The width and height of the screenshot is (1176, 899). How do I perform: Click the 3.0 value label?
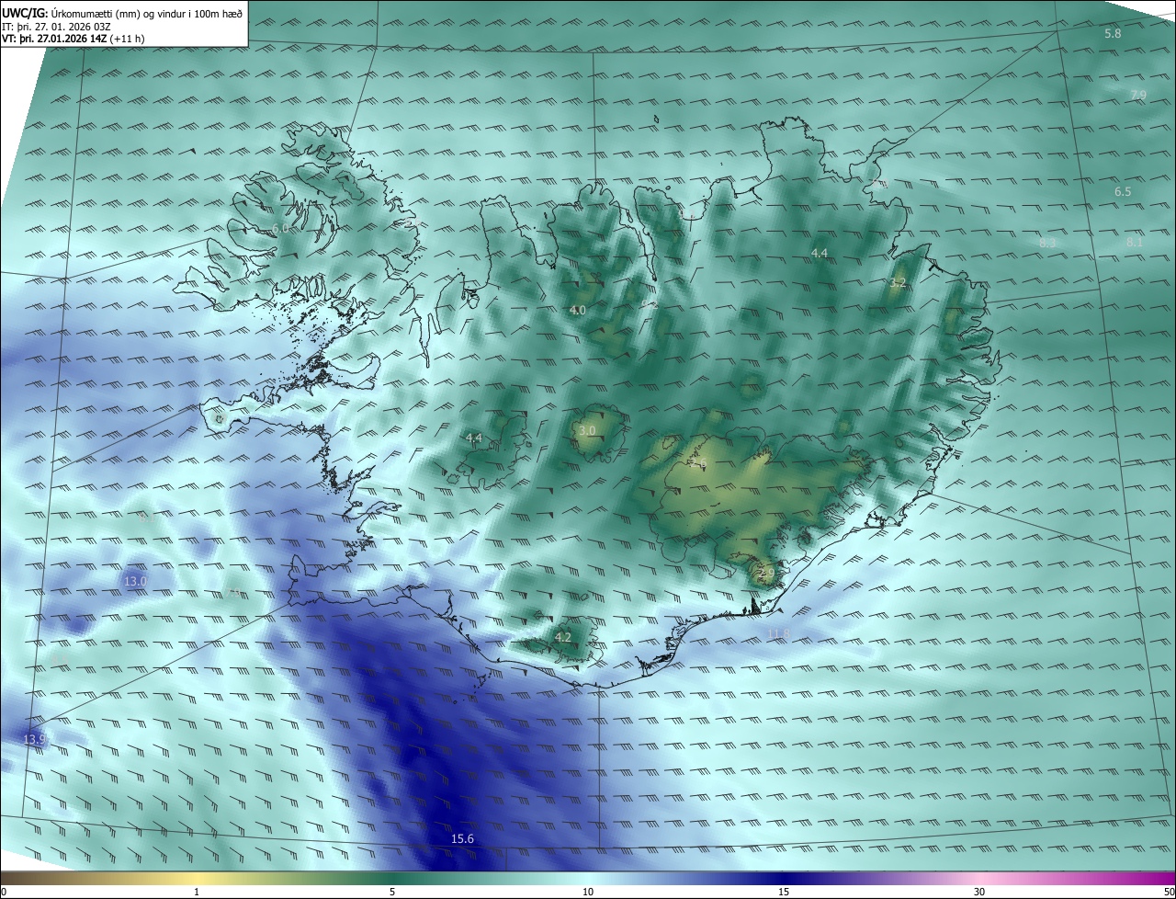click(x=587, y=430)
